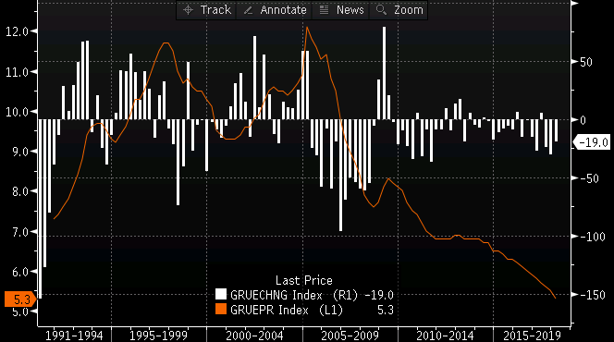
Task: Click the -19.0 value in legend
Action: point(378,295)
